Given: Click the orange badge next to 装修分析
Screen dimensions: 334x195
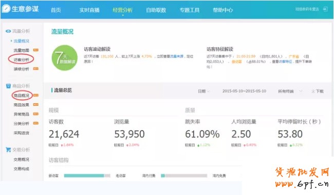Looking at the screenshot, I should (36, 69).
